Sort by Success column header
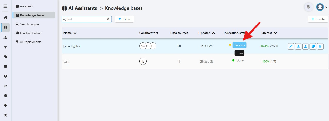Screen dimensions: 329x121 (269, 33)
